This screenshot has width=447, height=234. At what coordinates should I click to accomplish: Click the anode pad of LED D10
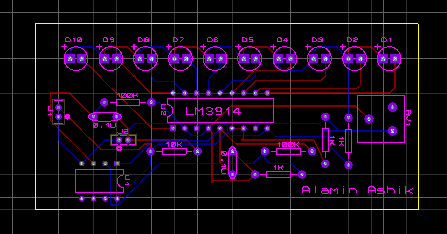[x=70, y=59]
